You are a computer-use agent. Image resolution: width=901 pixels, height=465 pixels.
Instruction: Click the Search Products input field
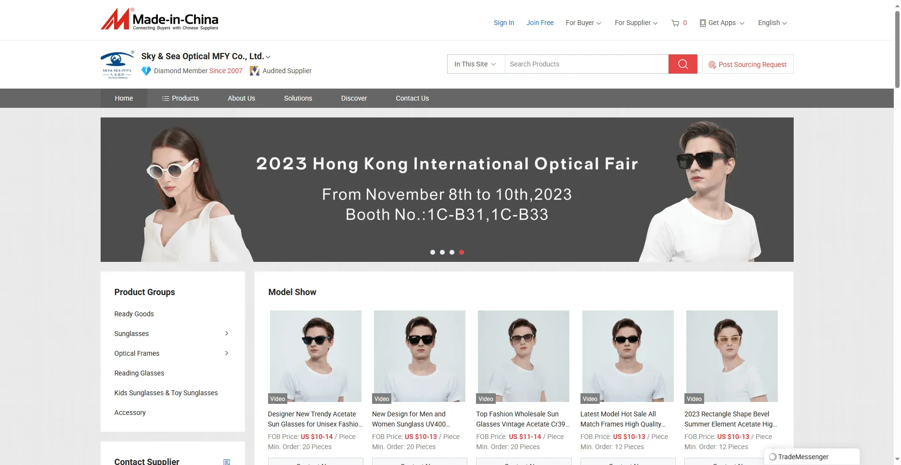click(586, 64)
